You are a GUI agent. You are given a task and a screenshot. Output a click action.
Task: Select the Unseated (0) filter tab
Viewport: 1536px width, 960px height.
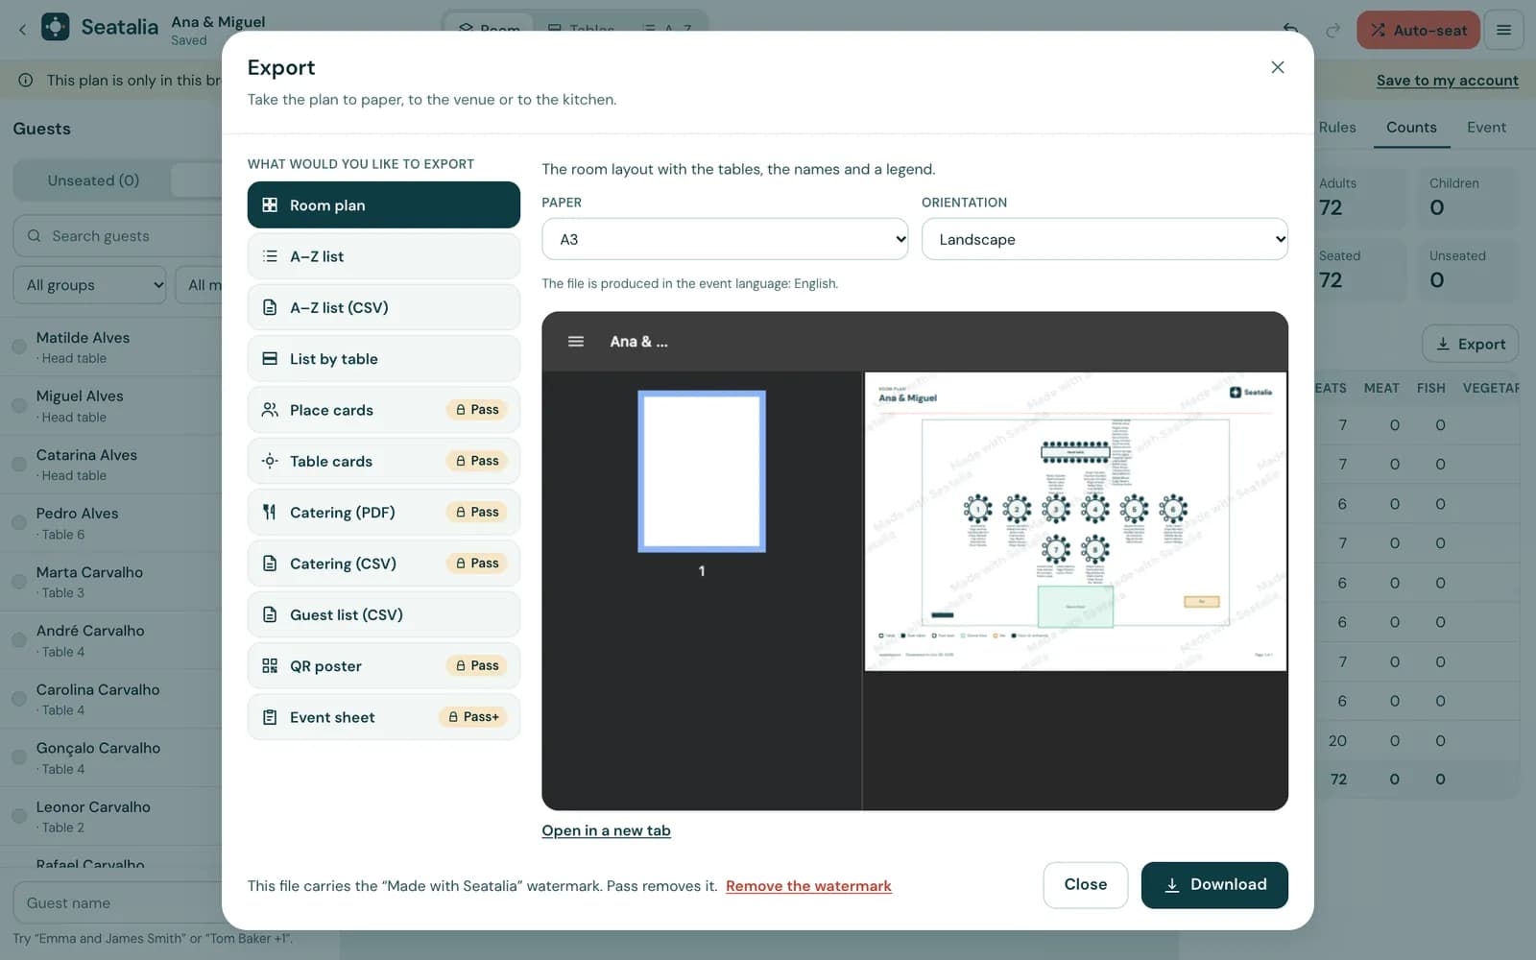(93, 180)
